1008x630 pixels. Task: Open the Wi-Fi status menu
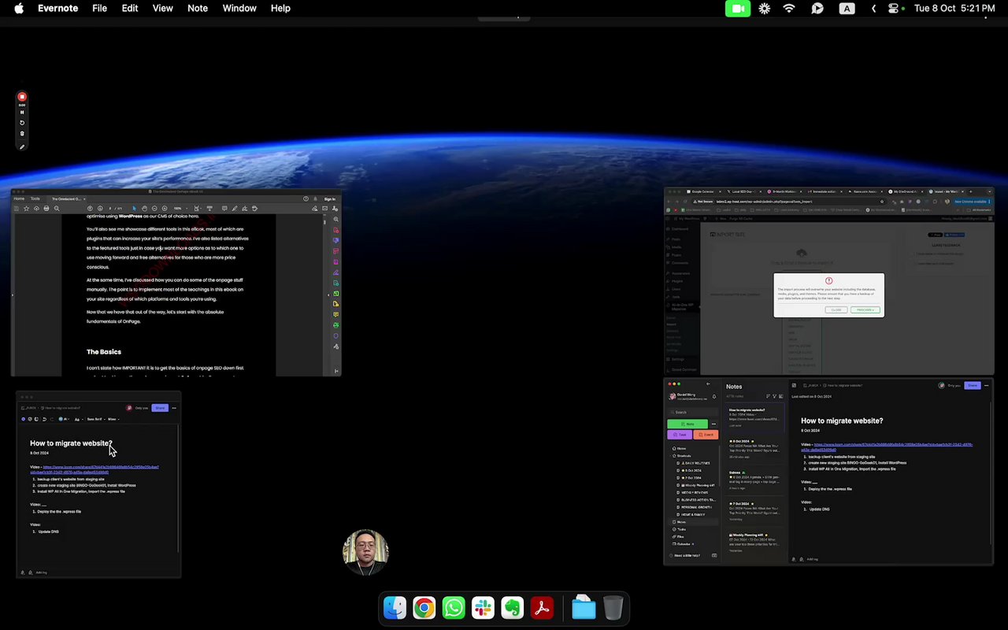click(x=789, y=9)
